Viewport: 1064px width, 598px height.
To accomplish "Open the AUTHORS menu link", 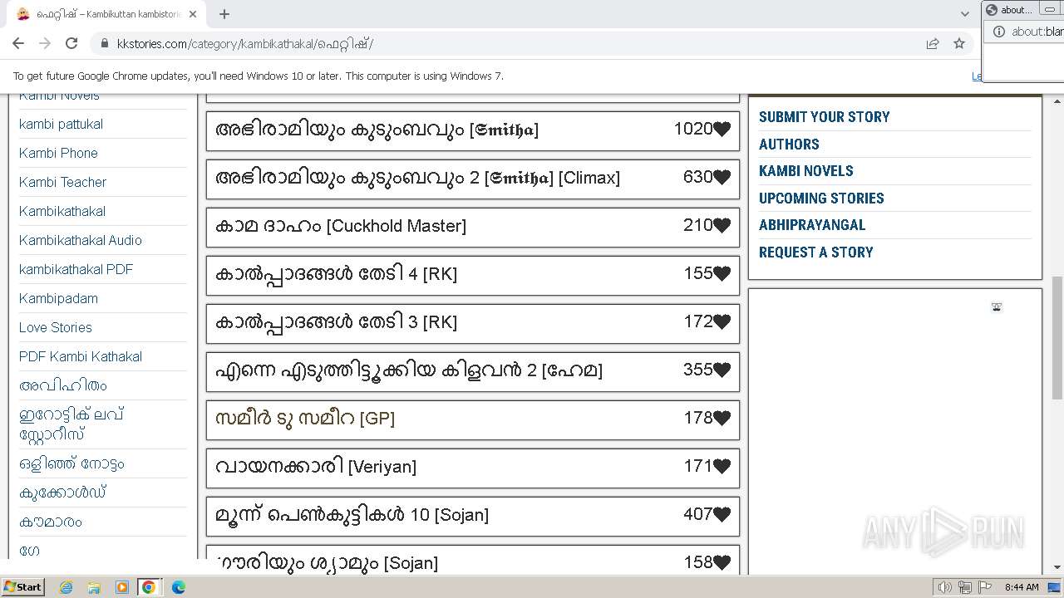I will point(789,145).
